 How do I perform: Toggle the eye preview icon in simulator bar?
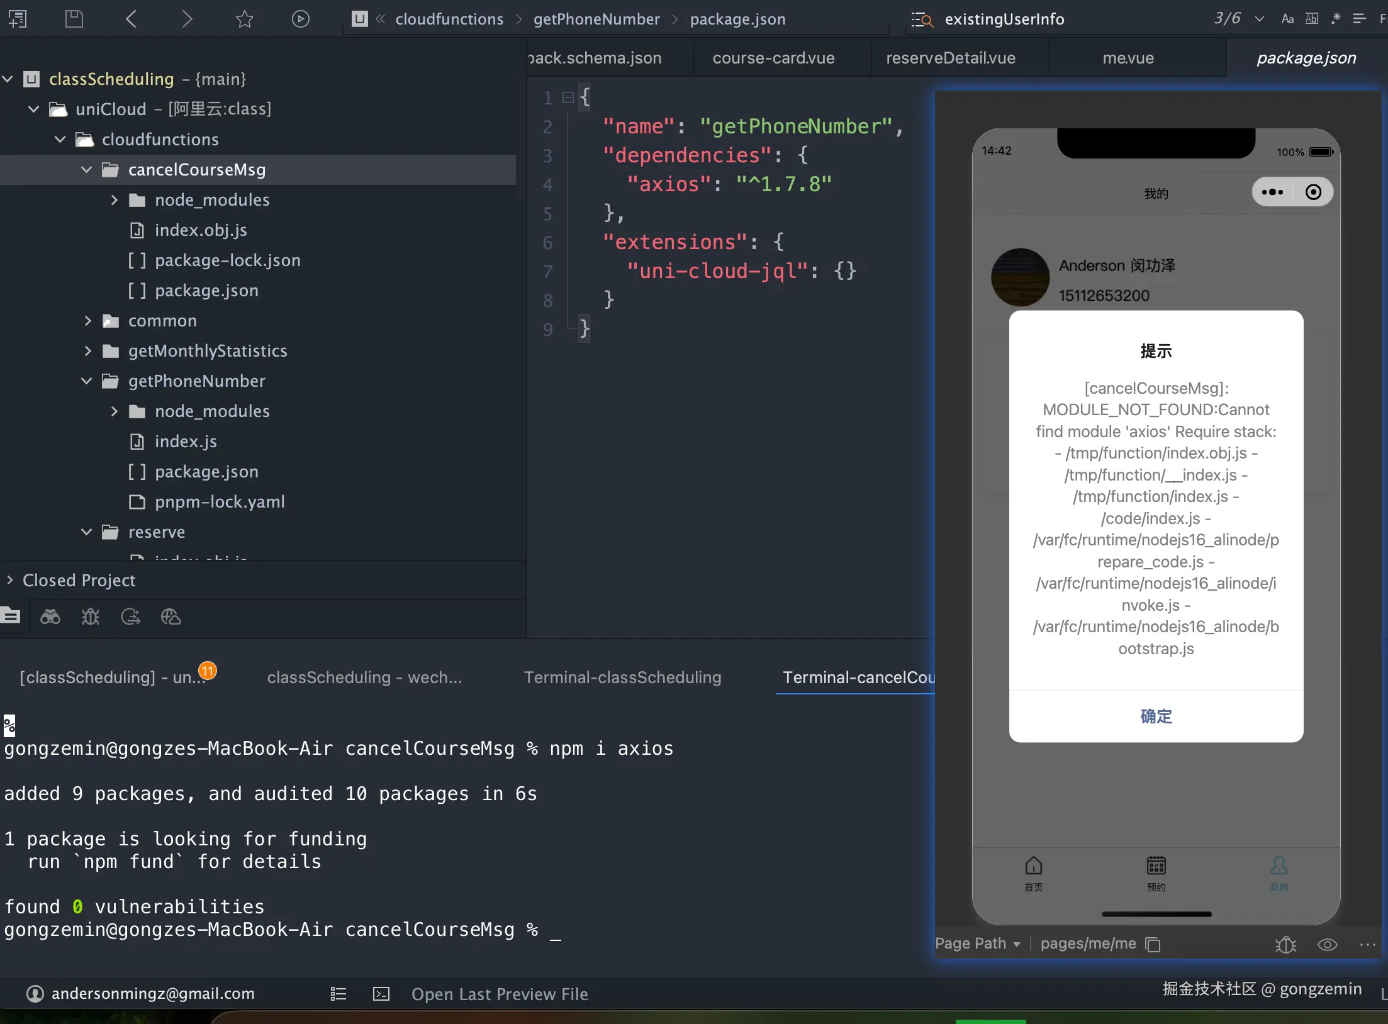1327,944
